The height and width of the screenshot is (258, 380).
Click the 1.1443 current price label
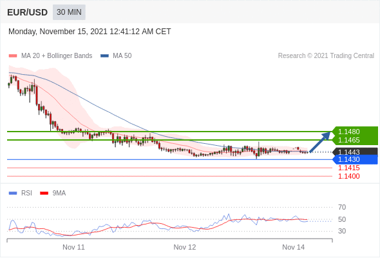355,152
